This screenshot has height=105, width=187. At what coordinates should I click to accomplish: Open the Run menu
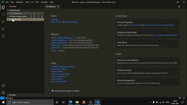[37, 2]
